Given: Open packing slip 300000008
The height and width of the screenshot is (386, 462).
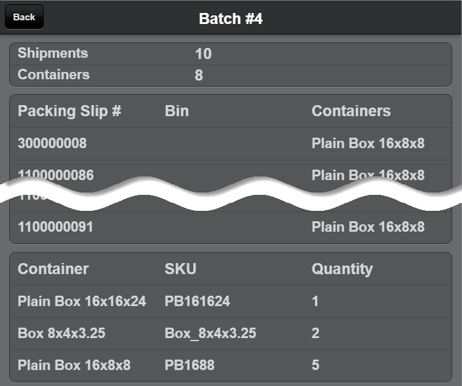Looking at the screenshot, I should point(52,144).
